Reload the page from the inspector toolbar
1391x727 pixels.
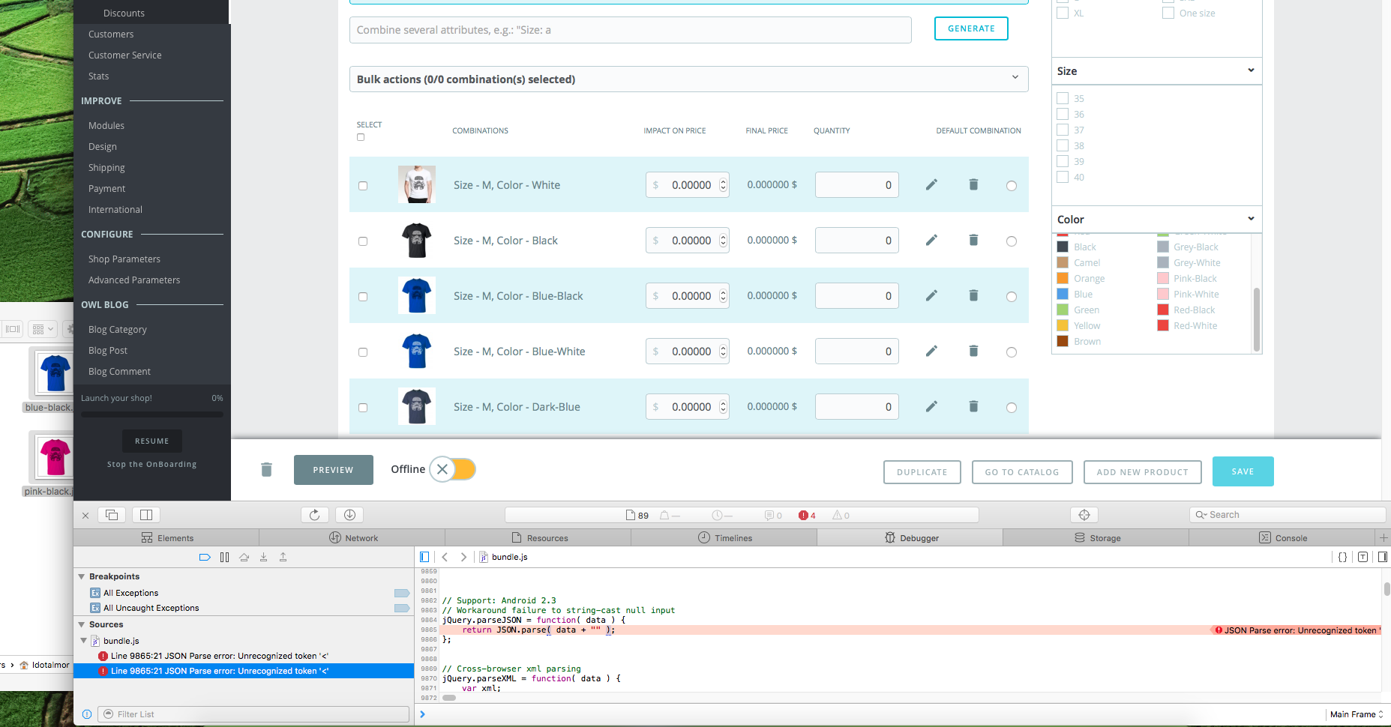point(315,515)
